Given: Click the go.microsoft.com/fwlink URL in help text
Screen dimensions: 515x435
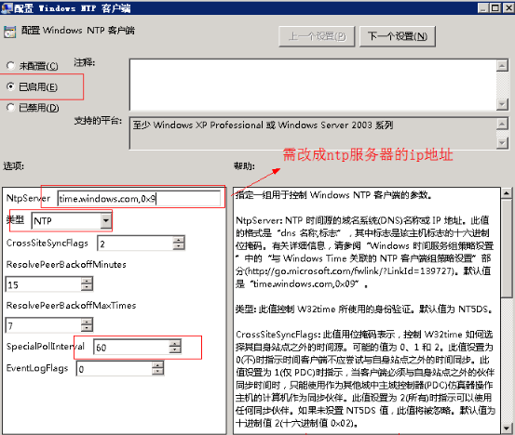Looking at the screenshot, I should pyautogui.click(x=351, y=271).
